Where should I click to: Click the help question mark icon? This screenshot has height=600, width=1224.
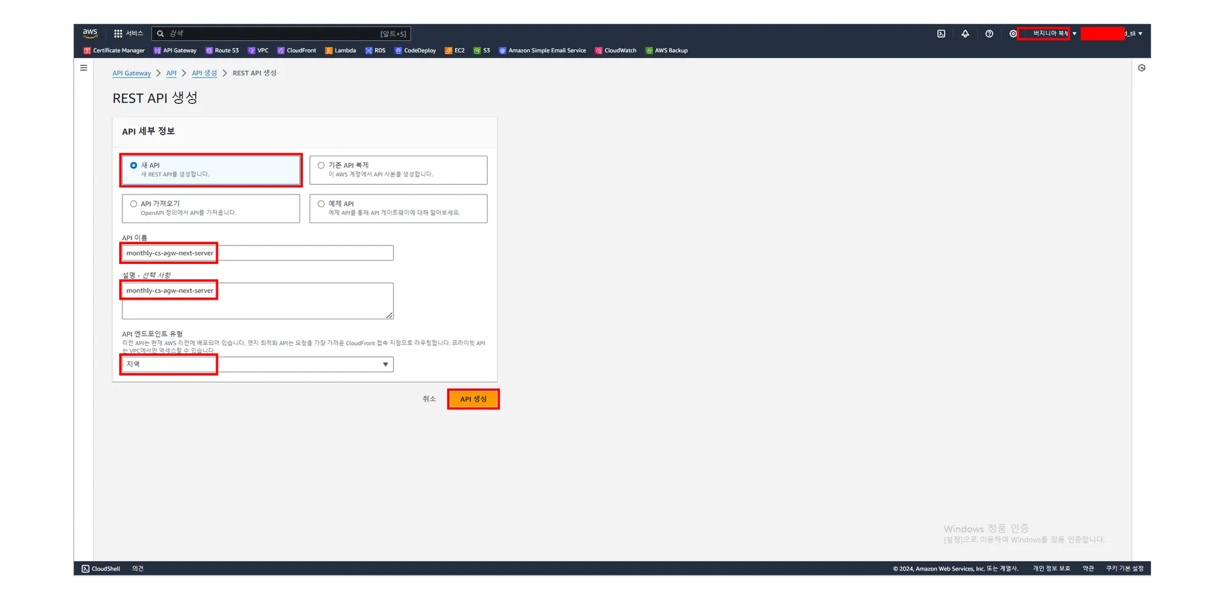989,34
